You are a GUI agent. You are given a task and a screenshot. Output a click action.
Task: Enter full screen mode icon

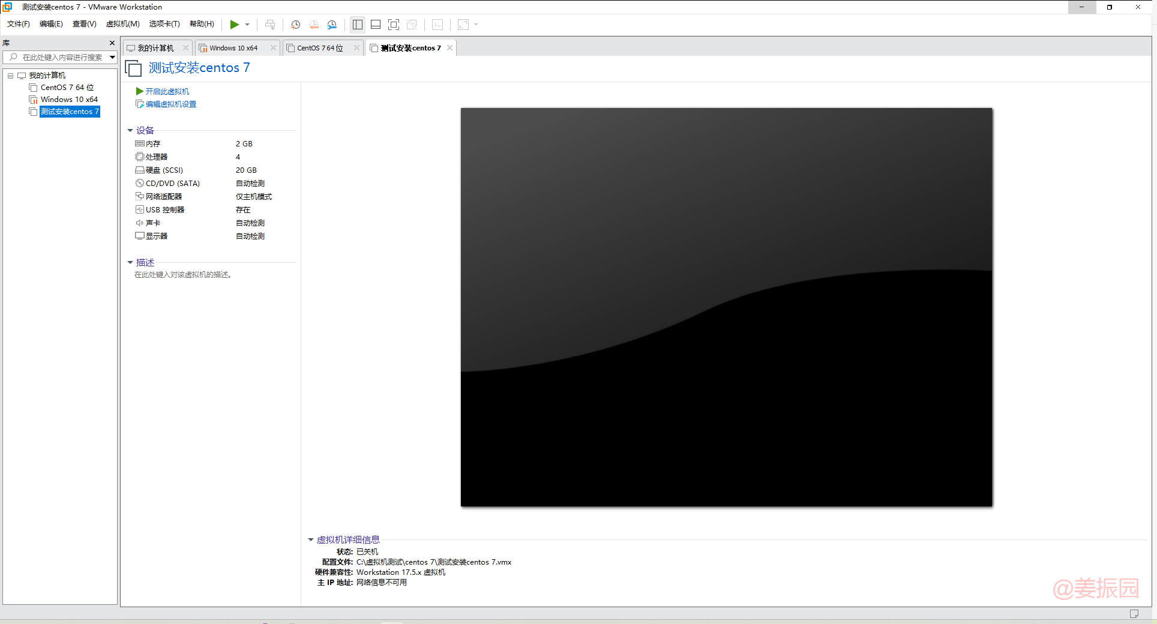pos(394,25)
